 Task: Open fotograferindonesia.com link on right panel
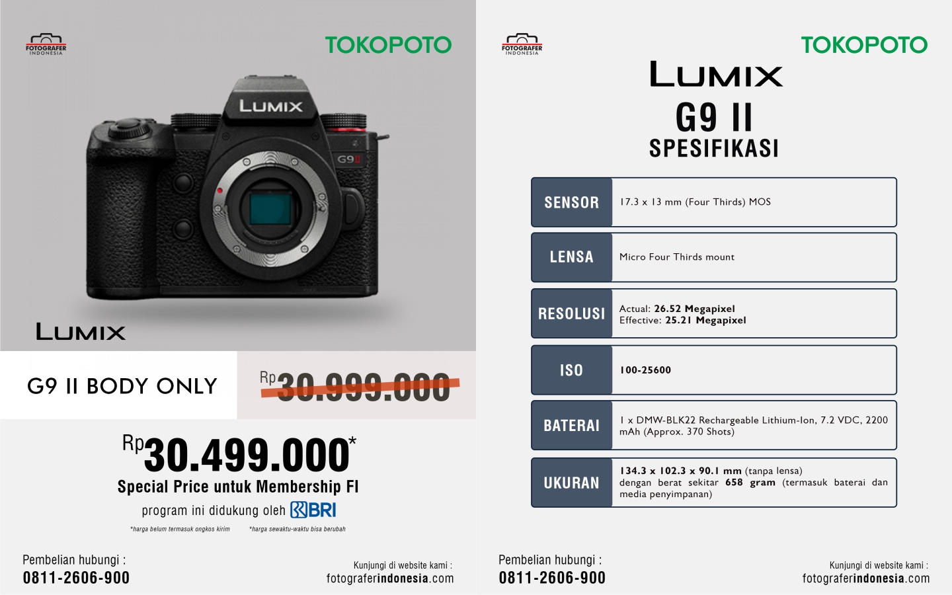[866, 578]
